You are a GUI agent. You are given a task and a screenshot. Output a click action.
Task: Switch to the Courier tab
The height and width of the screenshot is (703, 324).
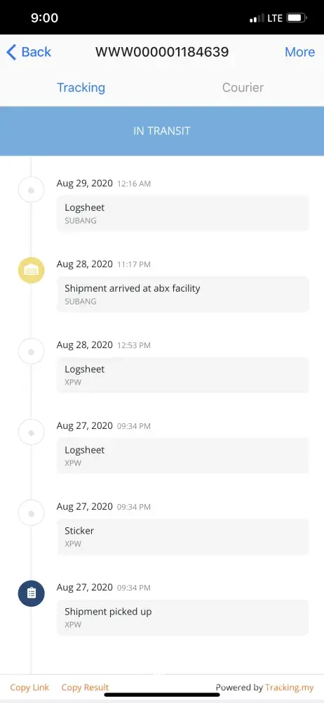coord(243,87)
